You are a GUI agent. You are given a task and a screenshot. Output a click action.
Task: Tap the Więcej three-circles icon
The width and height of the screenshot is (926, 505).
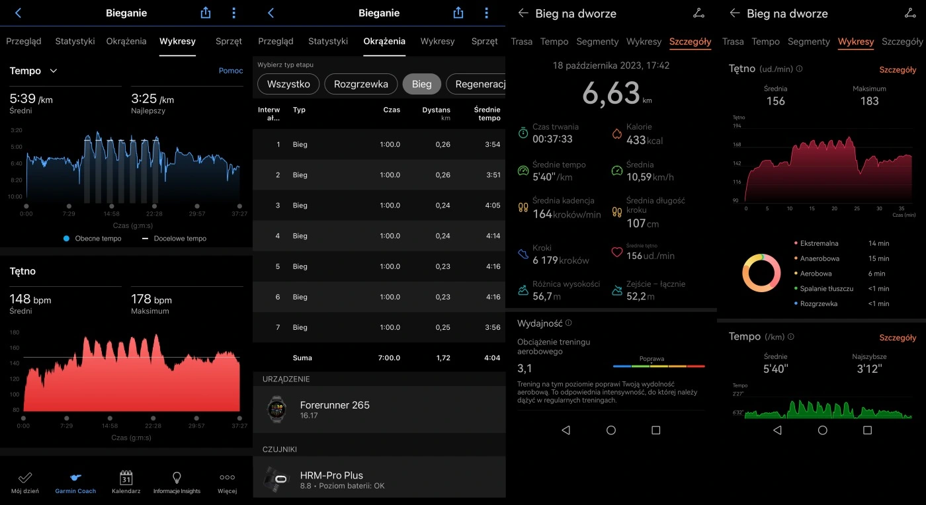[x=227, y=478]
